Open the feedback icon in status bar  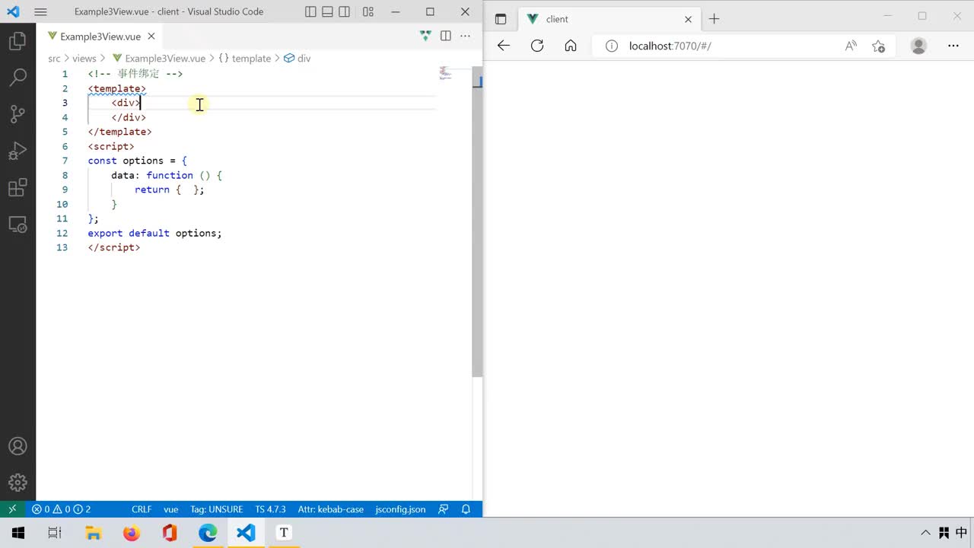coord(444,509)
